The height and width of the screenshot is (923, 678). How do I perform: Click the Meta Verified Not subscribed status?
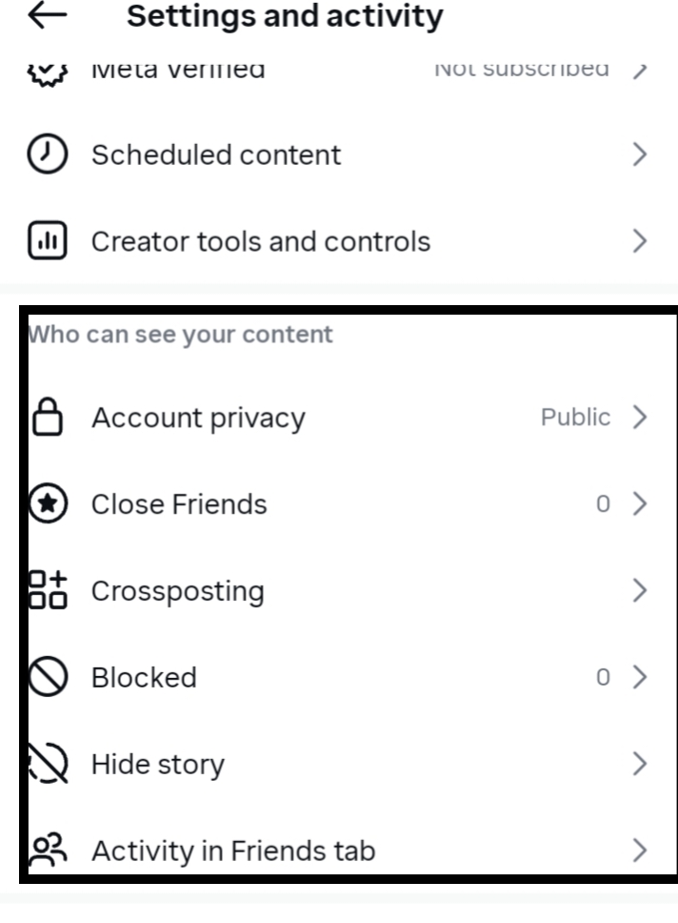521,69
